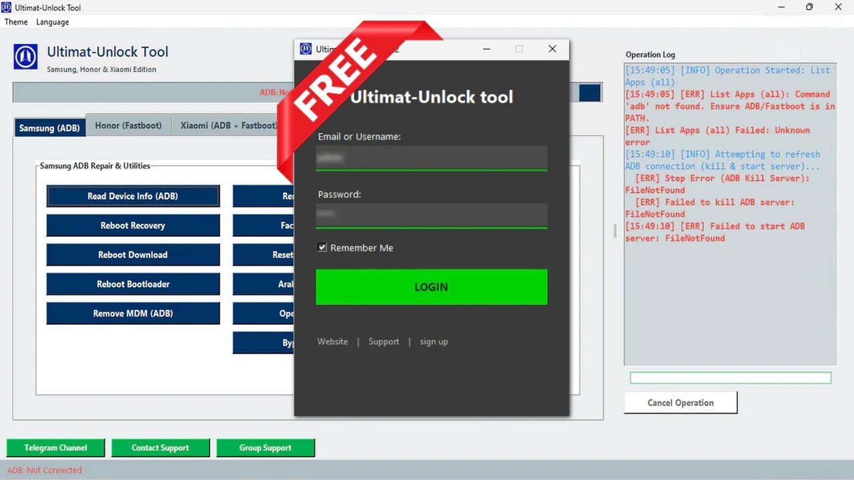
Task: Switch to the Xiaomi (ADB + Fastboot) tab
Action: click(228, 125)
